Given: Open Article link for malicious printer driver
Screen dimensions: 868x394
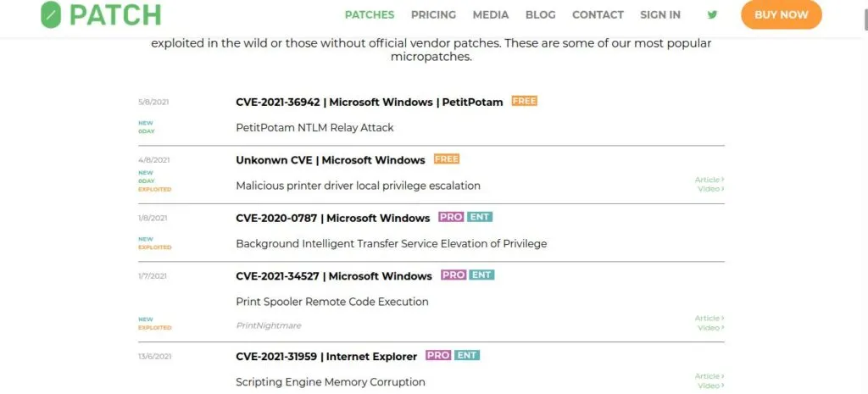Looking at the screenshot, I should coord(709,180).
